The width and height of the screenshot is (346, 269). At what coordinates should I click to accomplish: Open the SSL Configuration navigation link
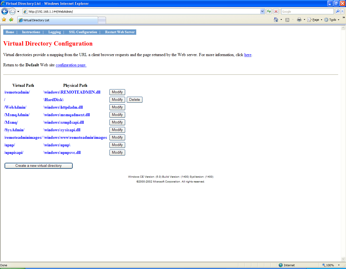pos(83,32)
